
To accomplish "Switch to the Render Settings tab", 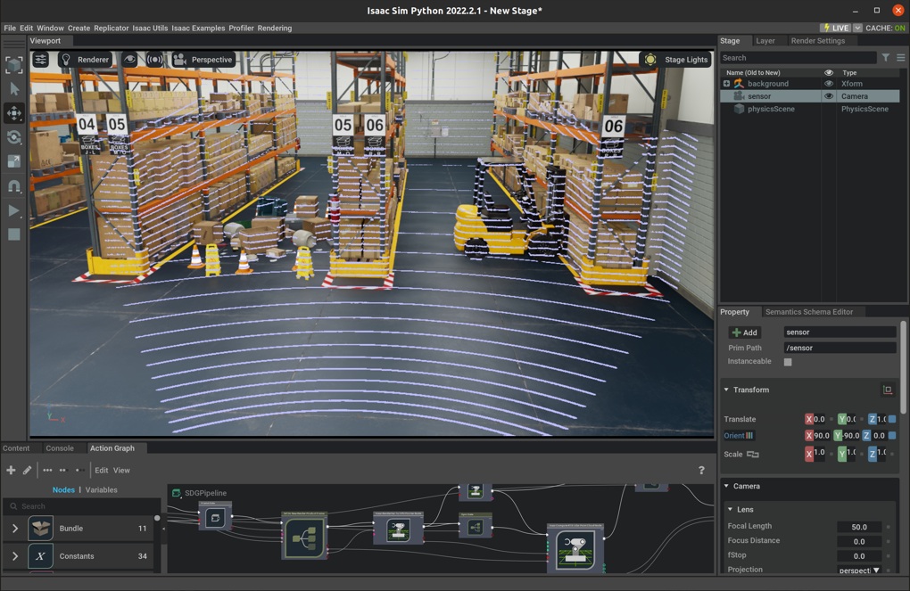I will 818,41.
